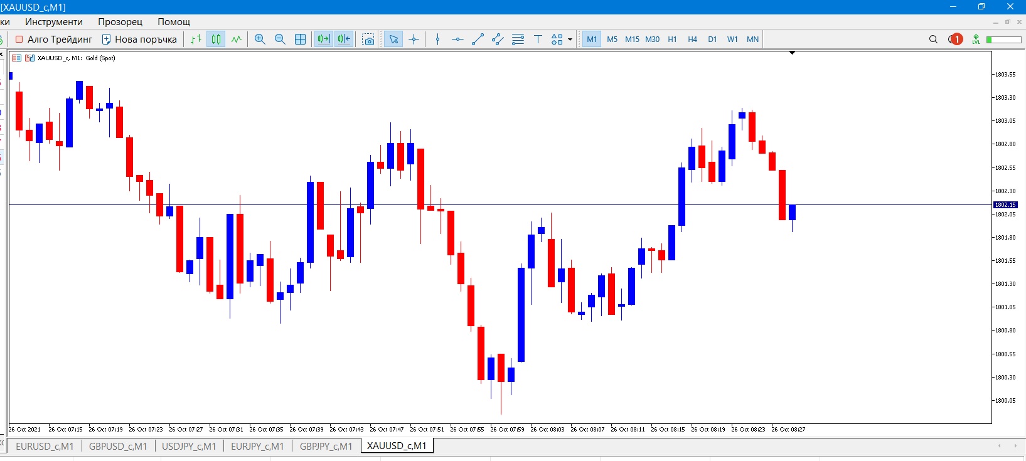This screenshot has width=1026, height=461.
Task: Restore the inner chart window
Action: 1007,21
